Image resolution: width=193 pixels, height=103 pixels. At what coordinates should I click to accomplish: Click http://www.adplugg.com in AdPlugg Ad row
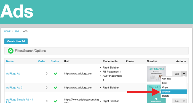(x=79, y=74)
